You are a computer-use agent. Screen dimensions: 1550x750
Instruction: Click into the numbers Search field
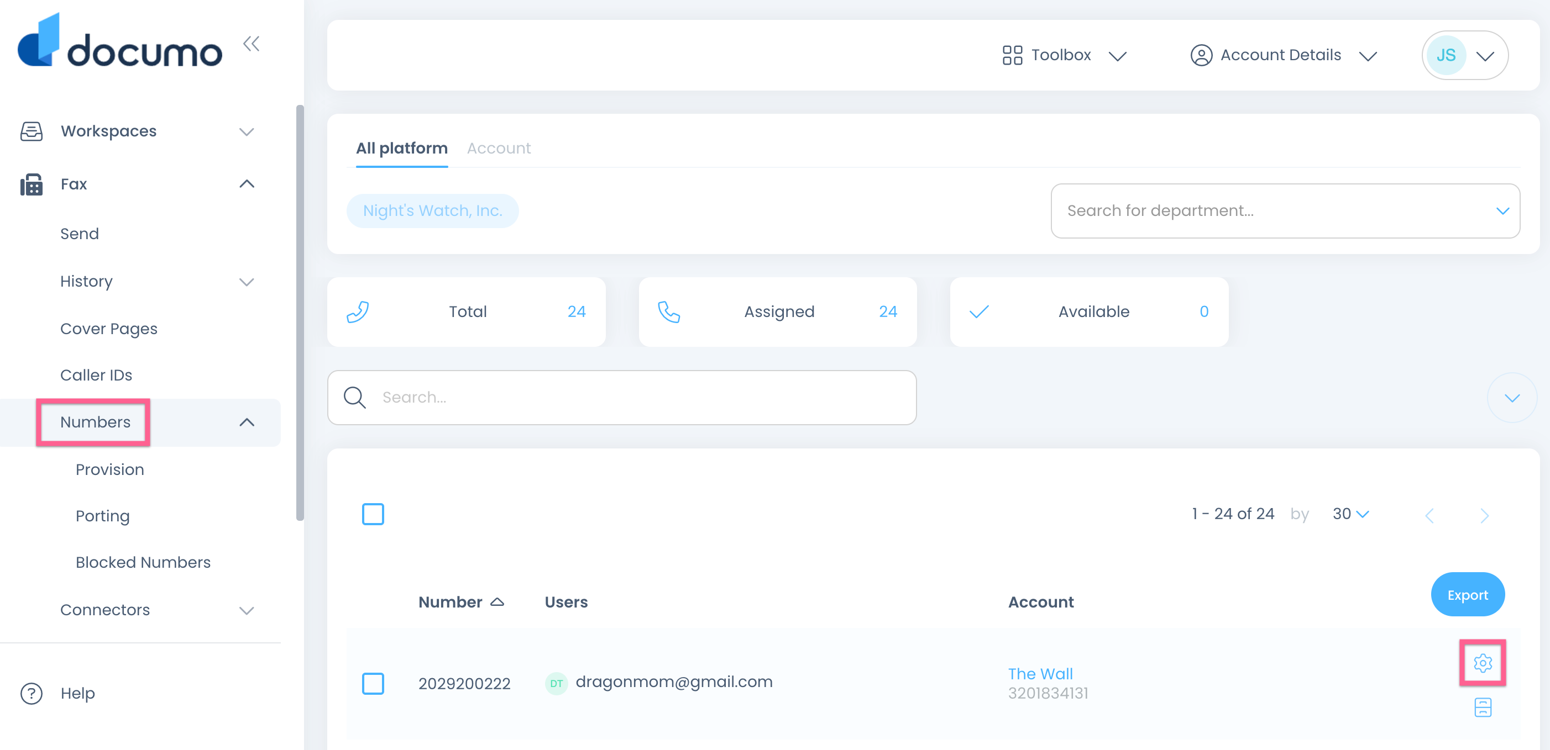click(621, 398)
